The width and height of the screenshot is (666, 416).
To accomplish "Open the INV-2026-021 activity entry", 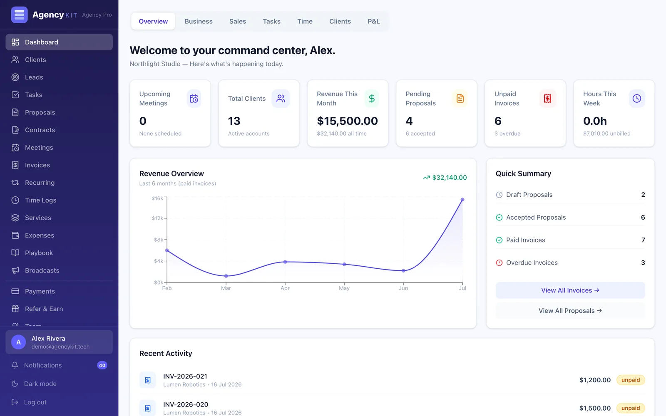I will coord(392,380).
